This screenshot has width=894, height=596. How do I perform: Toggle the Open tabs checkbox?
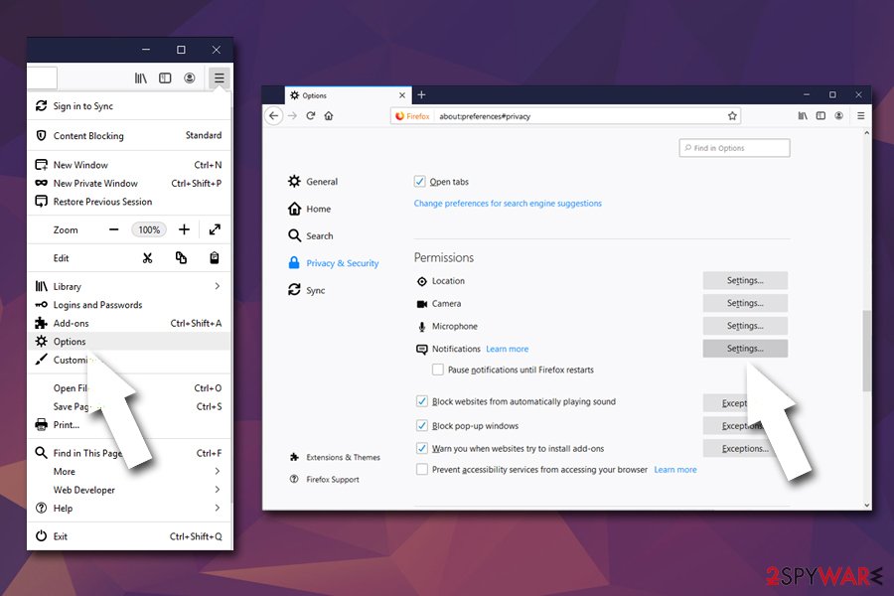pos(419,182)
